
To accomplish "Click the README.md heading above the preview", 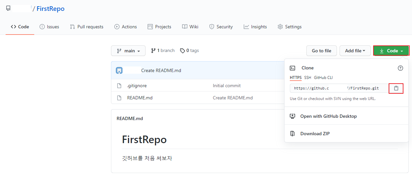I will [130, 118].
